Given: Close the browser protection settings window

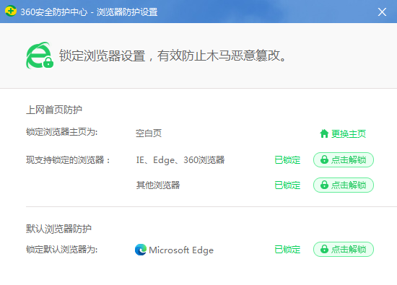Looking at the screenshot, I should 382,12.
